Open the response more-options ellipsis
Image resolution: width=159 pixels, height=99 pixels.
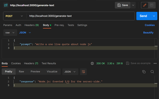pyautogui.click(x=155, y=63)
